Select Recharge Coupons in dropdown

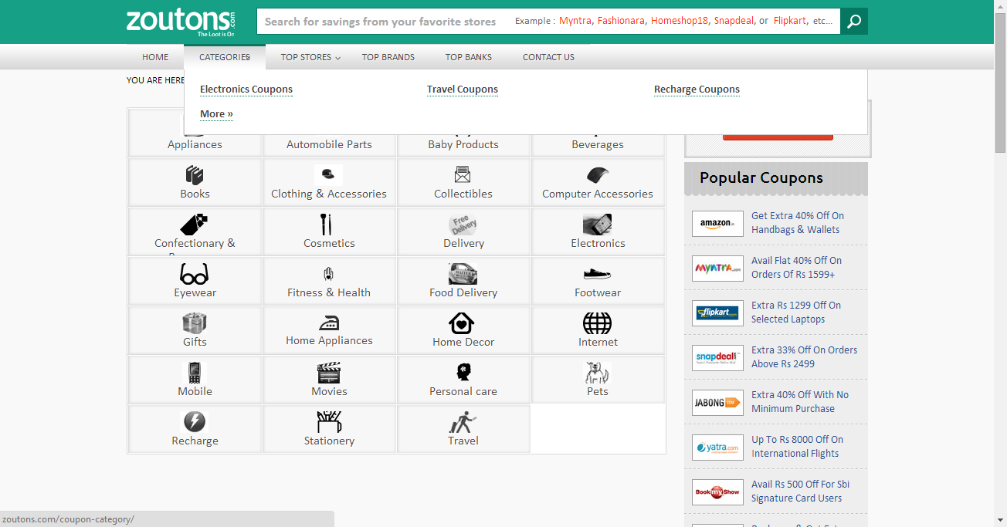[x=697, y=90]
